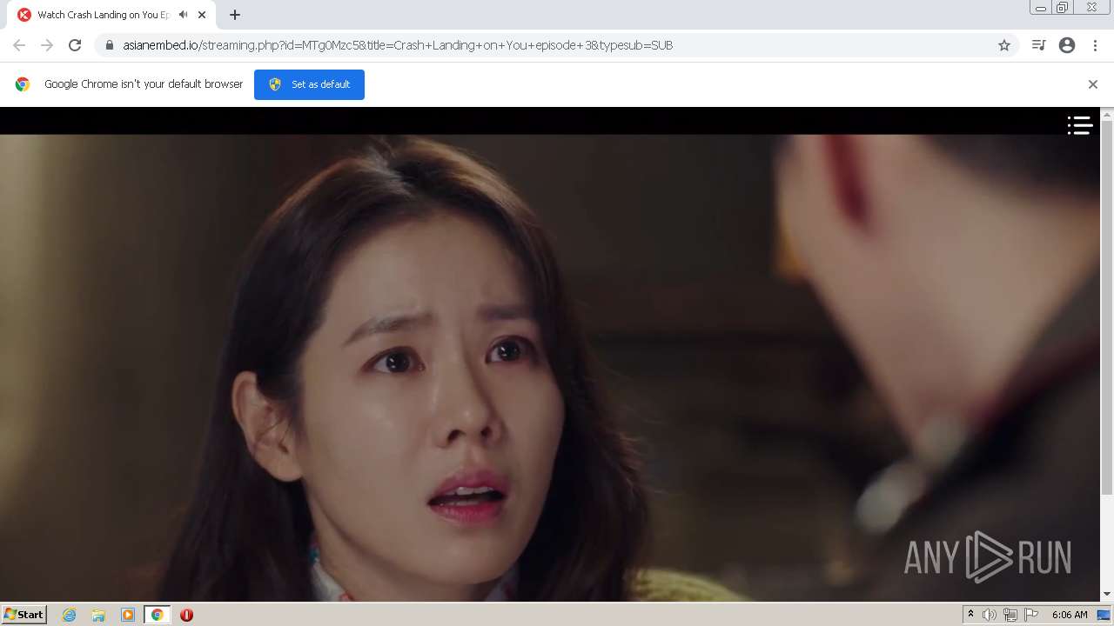Dismiss the default browser notification bar
The image size is (1114, 626).
pyautogui.click(x=1093, y=84)
